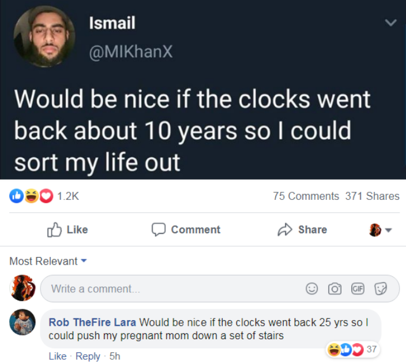The height and width of the screenshot is (364, 406).
Task: Open the tweet options chevron at top right
Action: 390,23
